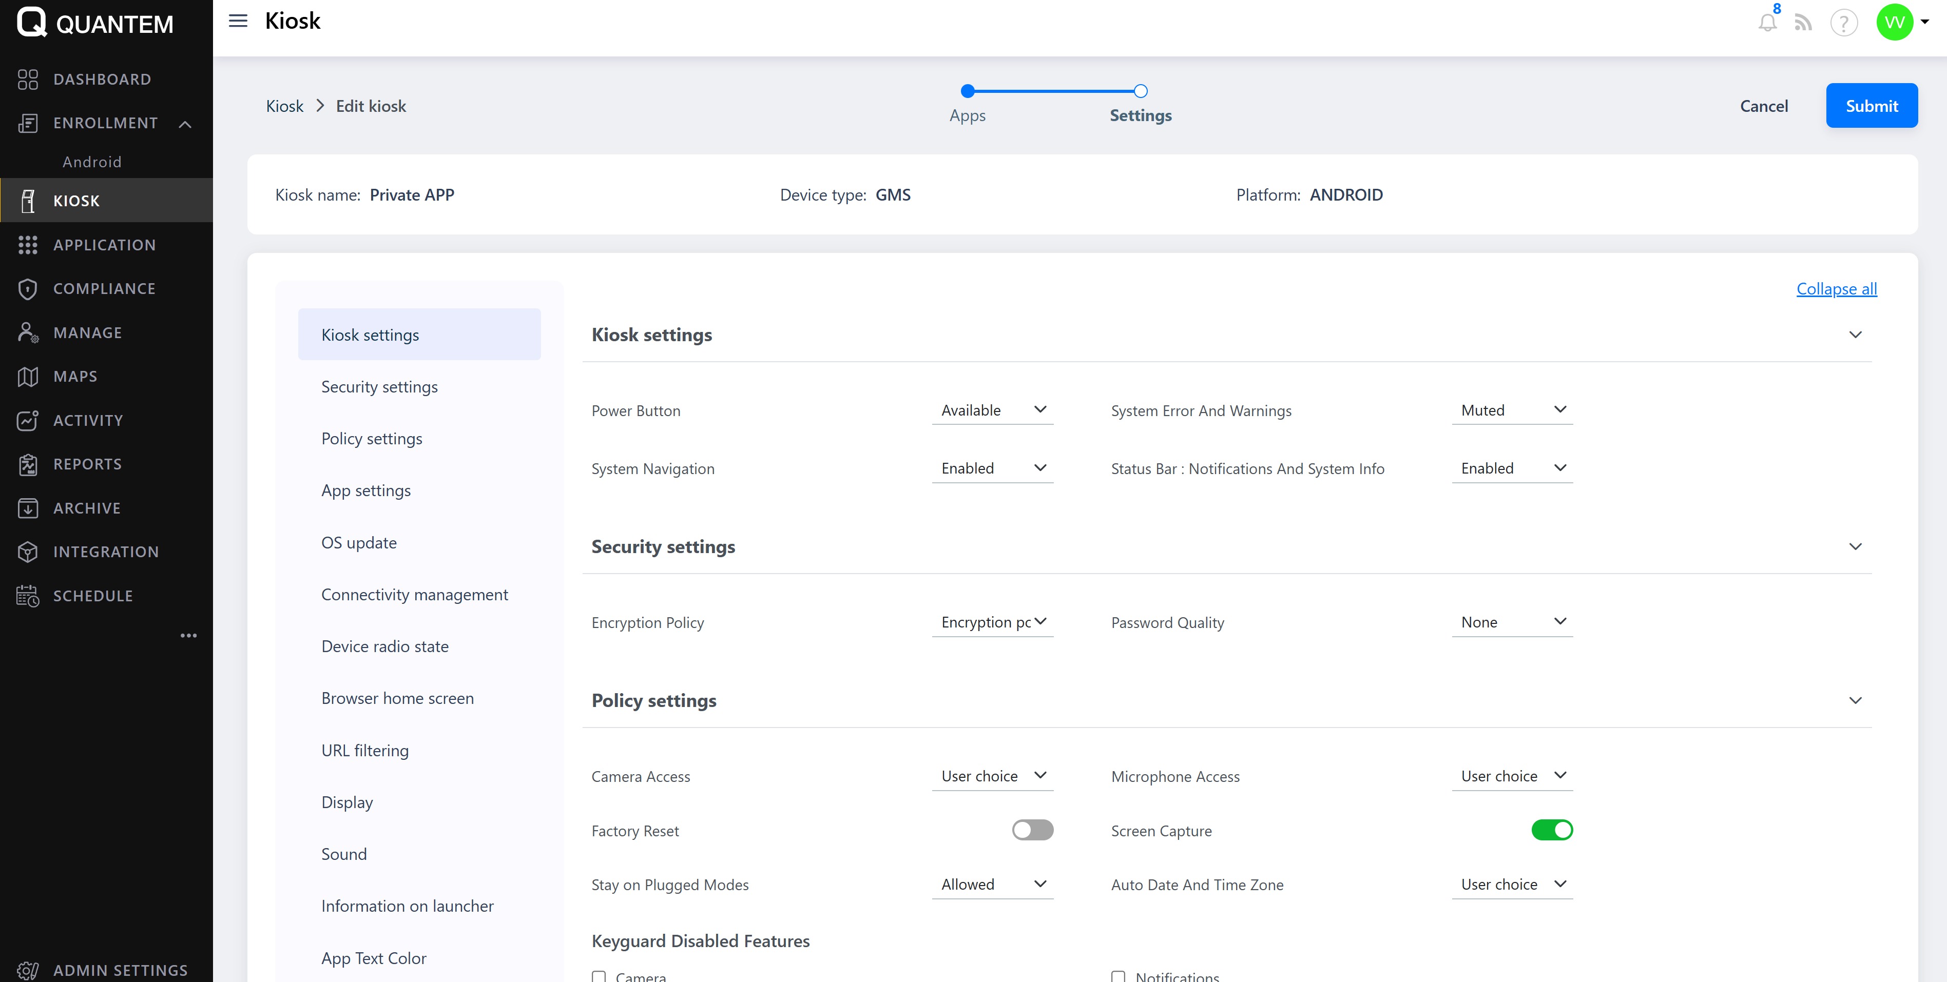Screen dimensions: 1947x982
Task: Enable the Factory Reset toggle
Action: tap(1032, 830)
